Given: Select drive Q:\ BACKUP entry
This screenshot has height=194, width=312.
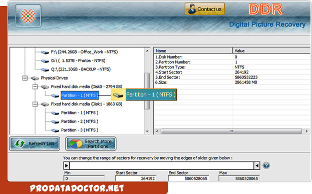Looking at the screenshot, I should tap(81, 69).
